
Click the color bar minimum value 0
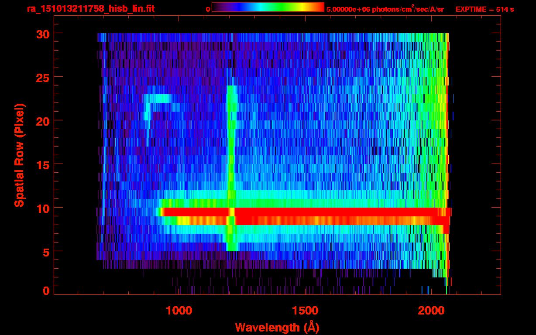[x=208, y=9]
